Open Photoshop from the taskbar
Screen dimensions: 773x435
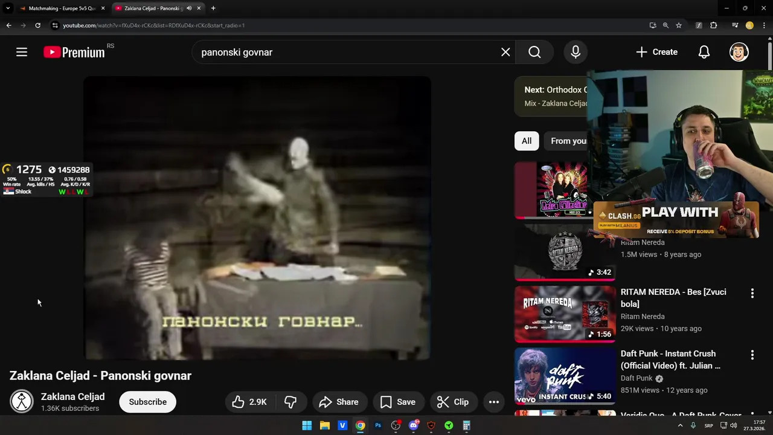378,425
